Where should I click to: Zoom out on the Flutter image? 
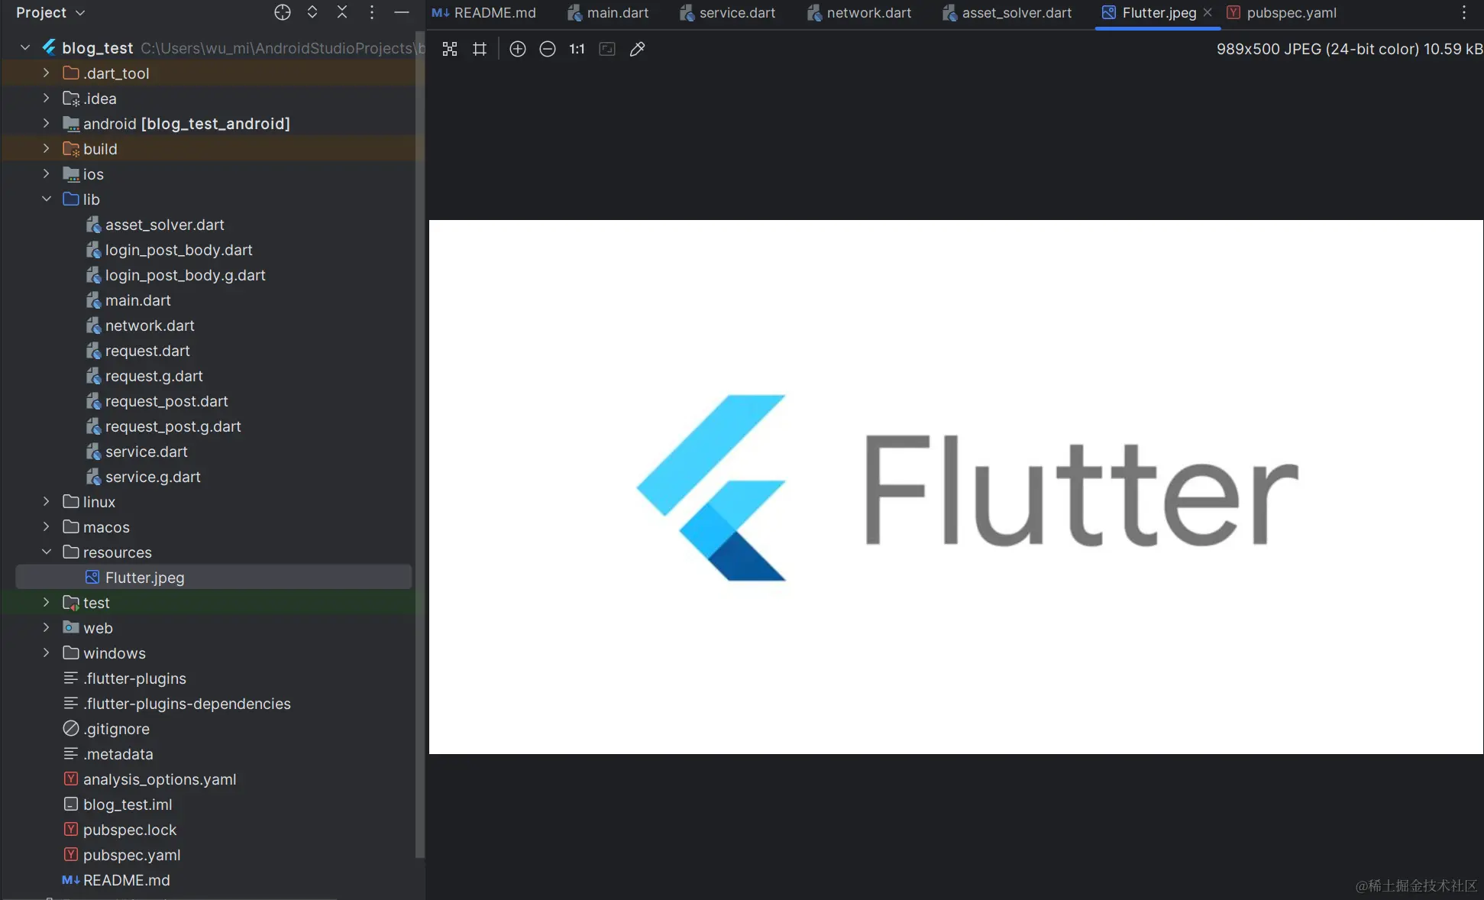pyautogui.click(x=547, y=49)
